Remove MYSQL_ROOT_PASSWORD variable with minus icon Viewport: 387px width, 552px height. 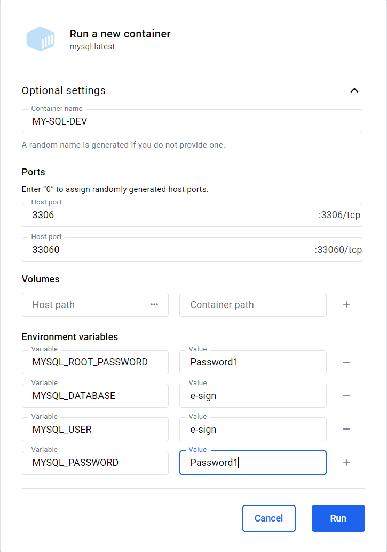346,362
